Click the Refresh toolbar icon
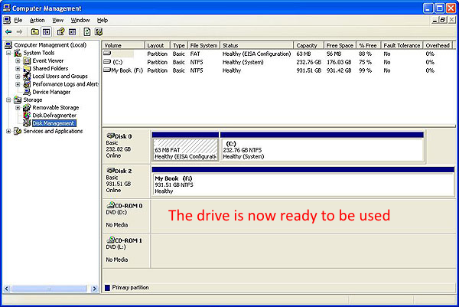Image resolution: width=459 pixels, height=307 pixels. [x=87, y=31]
